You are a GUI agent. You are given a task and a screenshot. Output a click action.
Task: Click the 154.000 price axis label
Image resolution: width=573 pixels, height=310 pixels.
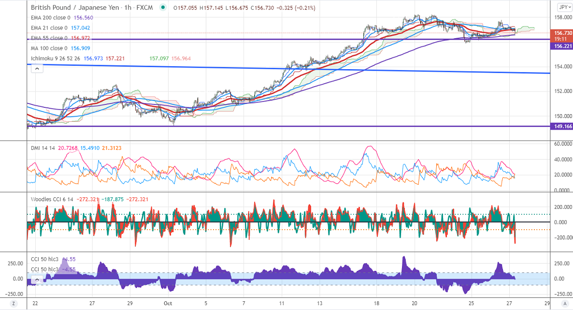click(563, 67)
